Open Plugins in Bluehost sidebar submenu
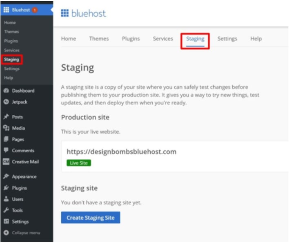The height and width of the screenshot is (249, 294). (11, 41)
